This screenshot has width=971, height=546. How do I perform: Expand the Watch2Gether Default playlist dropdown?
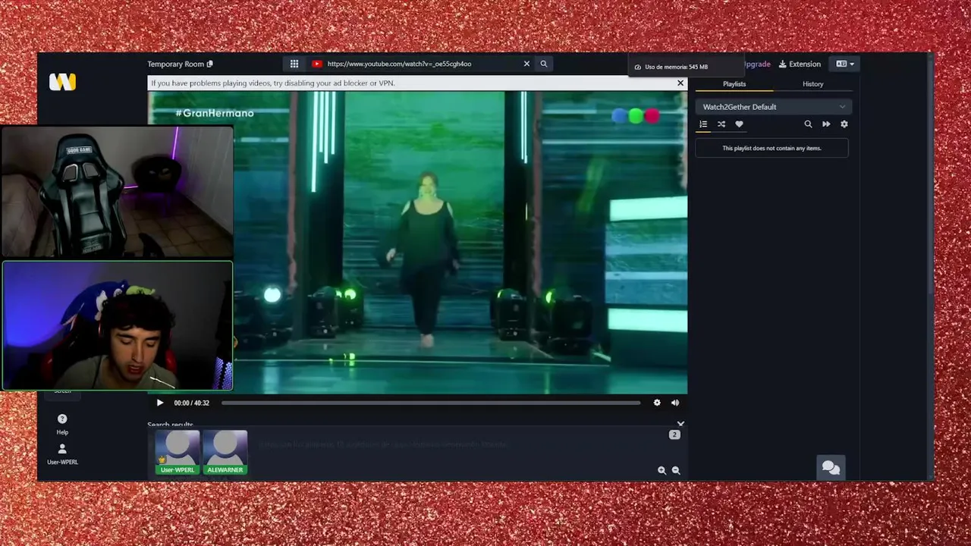tap(773, 107)
